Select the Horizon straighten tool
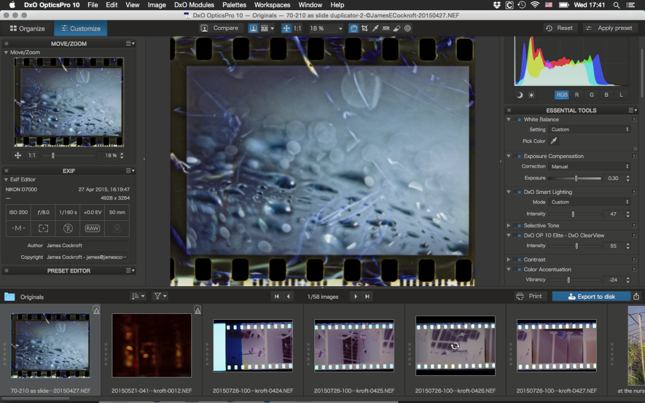This screenshot has width=645, height=403. tap(386, 28)
